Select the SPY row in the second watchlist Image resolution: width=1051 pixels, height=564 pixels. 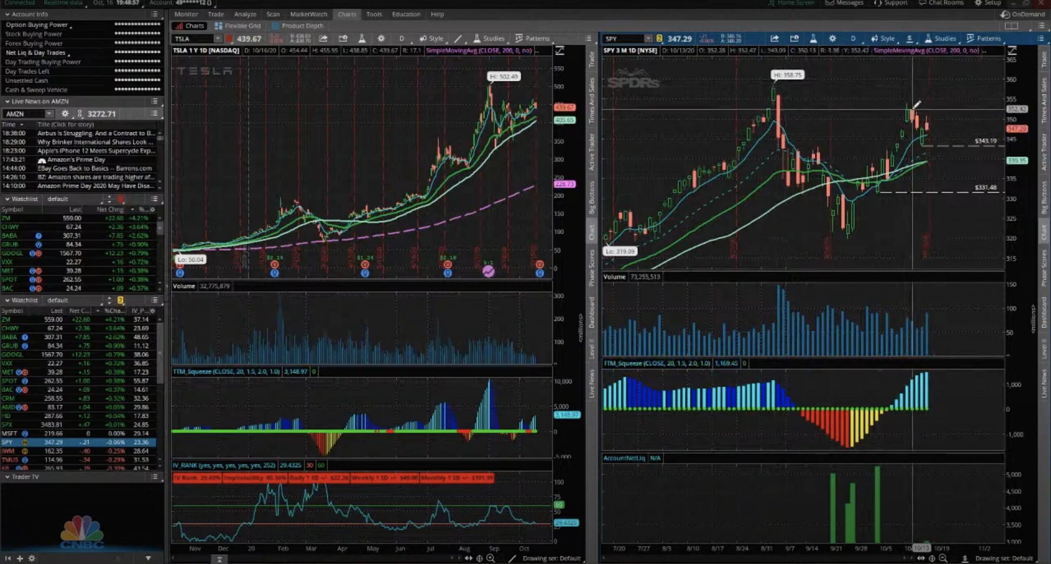click(78, 442)
